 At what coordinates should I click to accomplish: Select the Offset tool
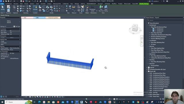[44, 7]
